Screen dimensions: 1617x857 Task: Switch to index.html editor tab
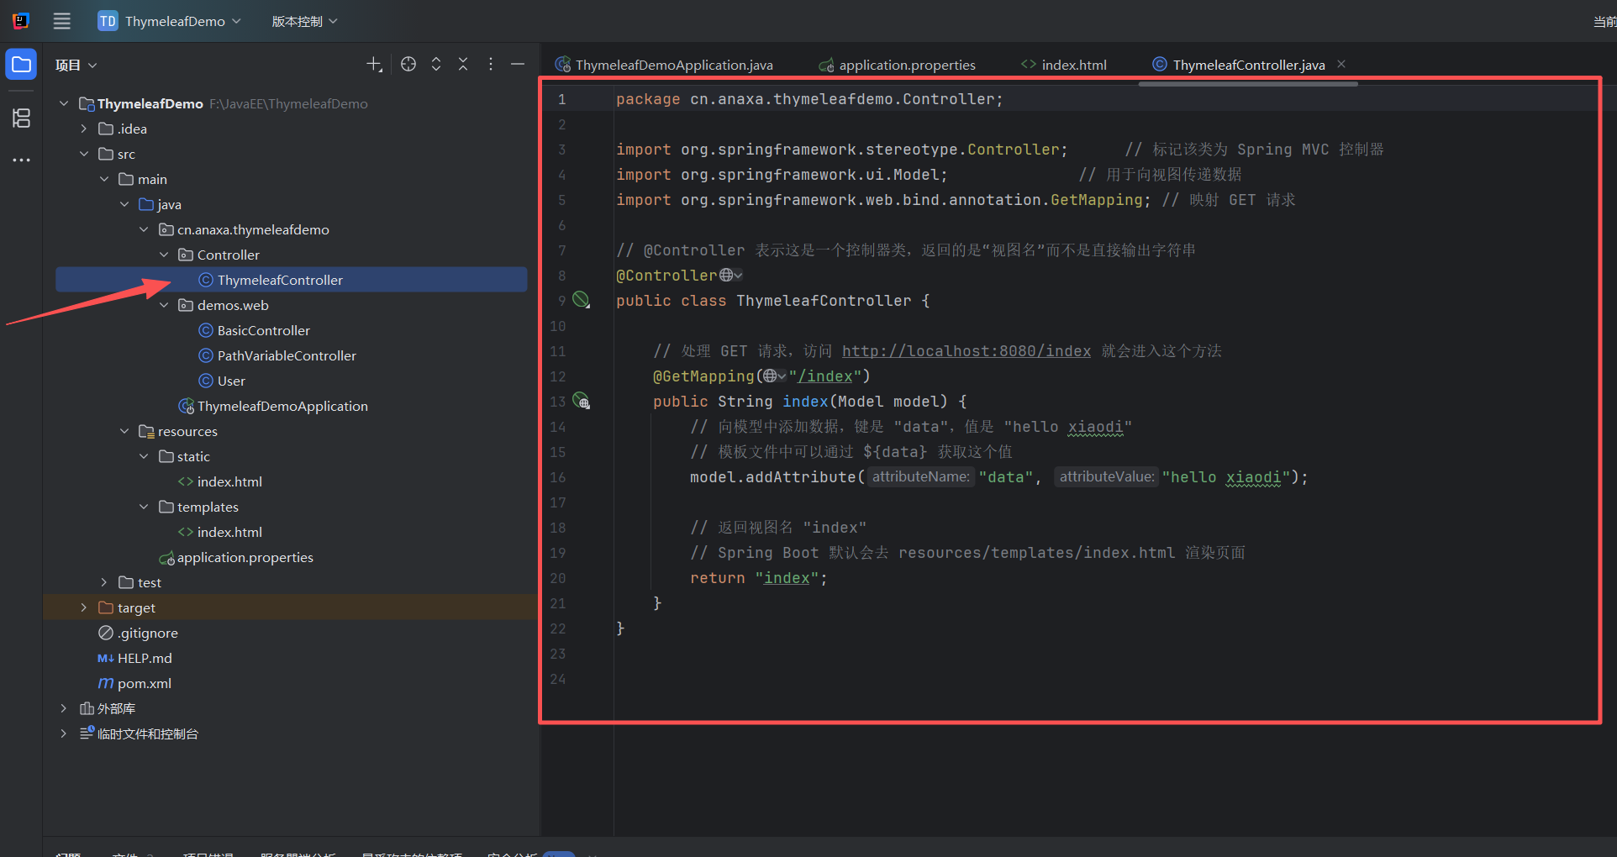(x=1064, y=65)
